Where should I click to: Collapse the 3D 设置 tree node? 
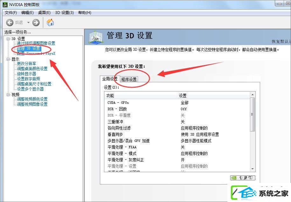tap(8, 39)
